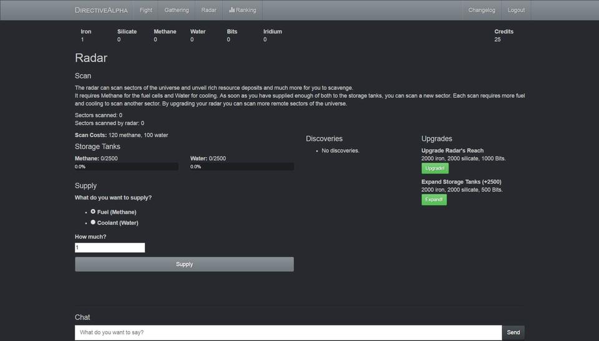Click the Water storage progress bar
The image size is (599, 341).
click(x=242, y=167)
